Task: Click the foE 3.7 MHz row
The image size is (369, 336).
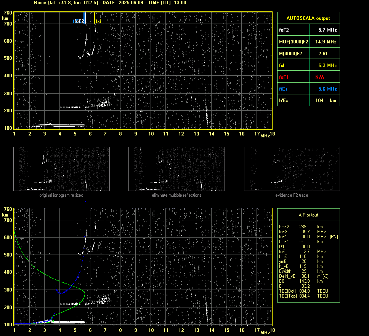Action: 302,252
